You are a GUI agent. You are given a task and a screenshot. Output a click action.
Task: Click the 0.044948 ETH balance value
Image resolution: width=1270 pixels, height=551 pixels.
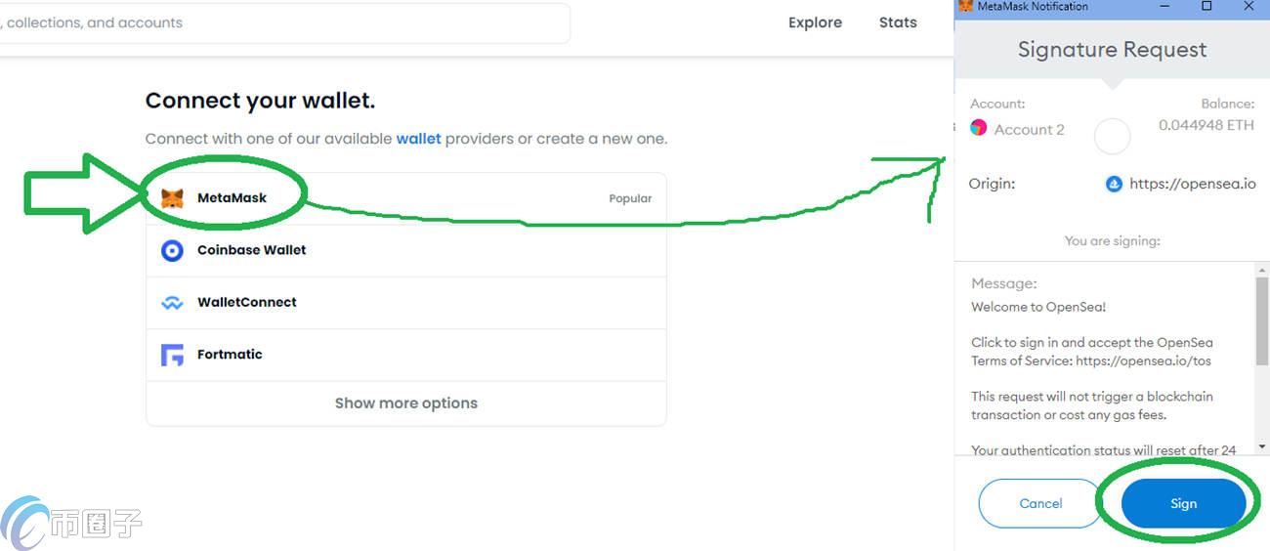coord(1206,125)
